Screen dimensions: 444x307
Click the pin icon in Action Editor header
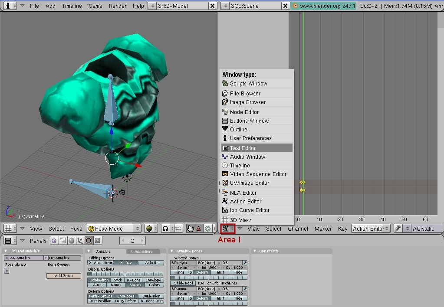398,229
